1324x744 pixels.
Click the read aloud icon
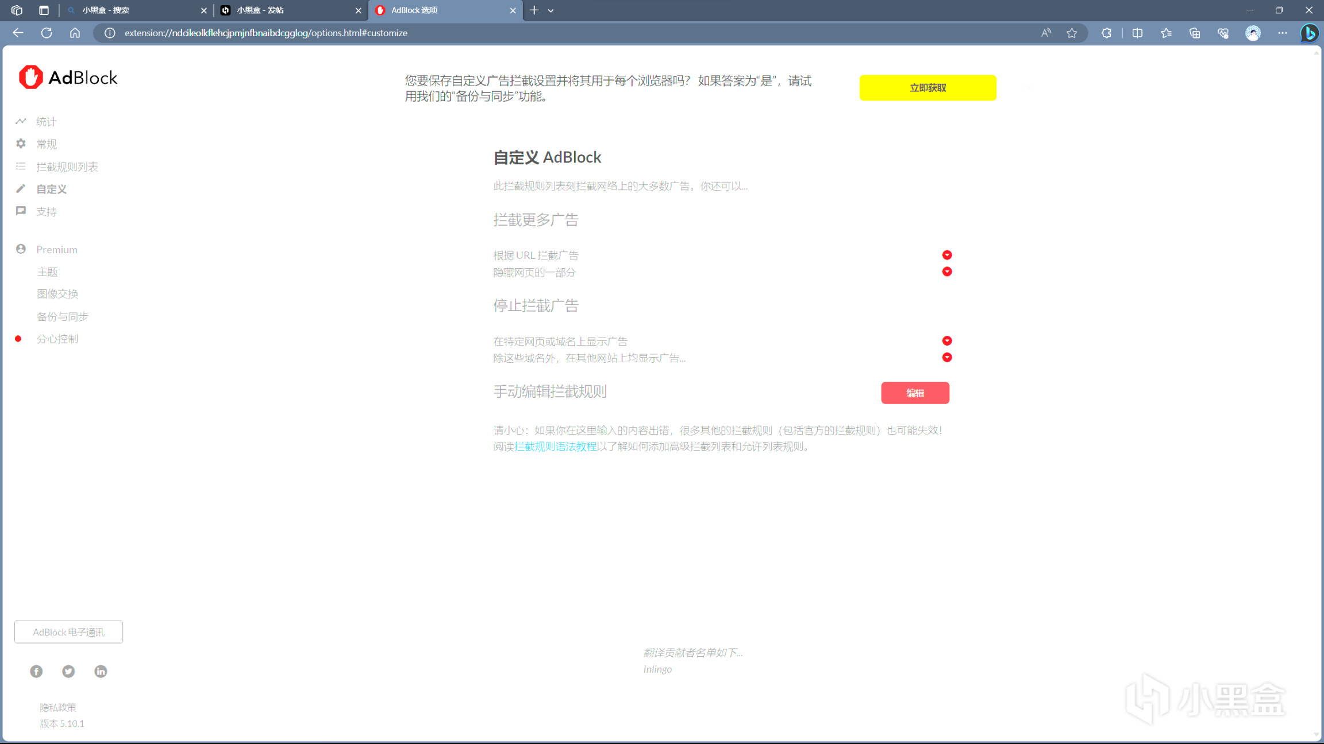pyautogui.click(x=1046, y=33)
